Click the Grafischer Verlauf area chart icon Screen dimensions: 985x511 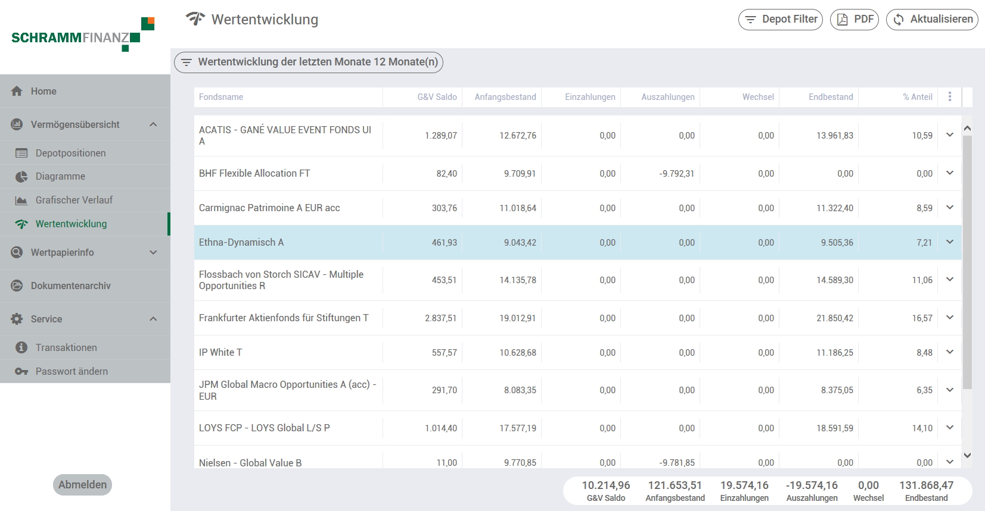21,200
